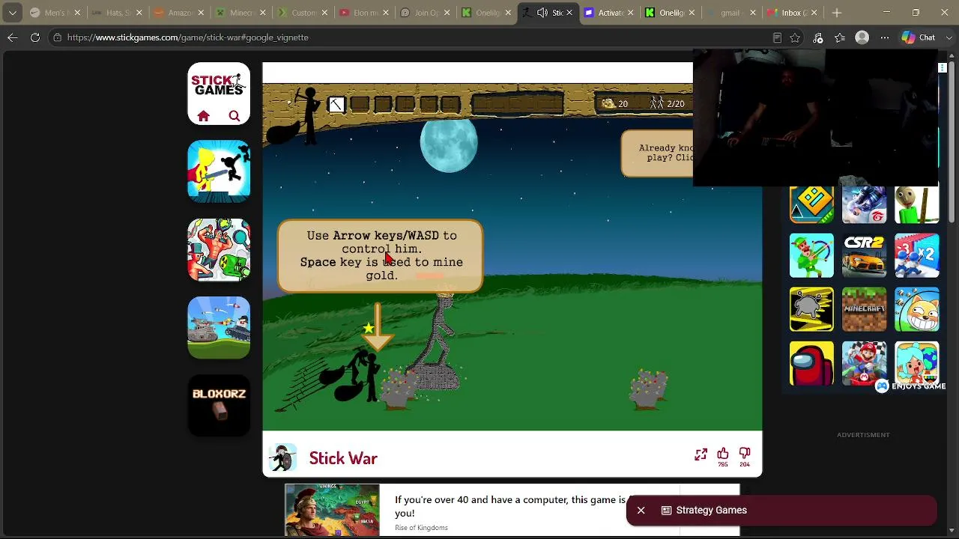Open the yellow stickman fighting game thumbnail
959x539 pixels.
pyautogui.click(x=219, y=171)
